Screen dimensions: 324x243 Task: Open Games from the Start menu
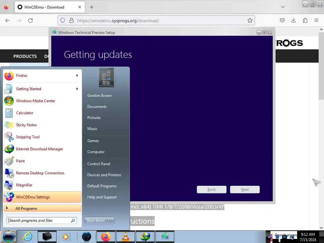coord(93,141)
